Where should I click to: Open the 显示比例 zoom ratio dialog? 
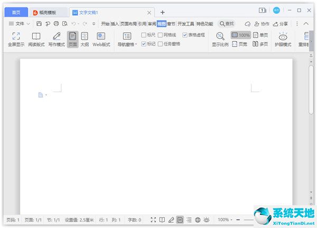(x=220, y=39)
